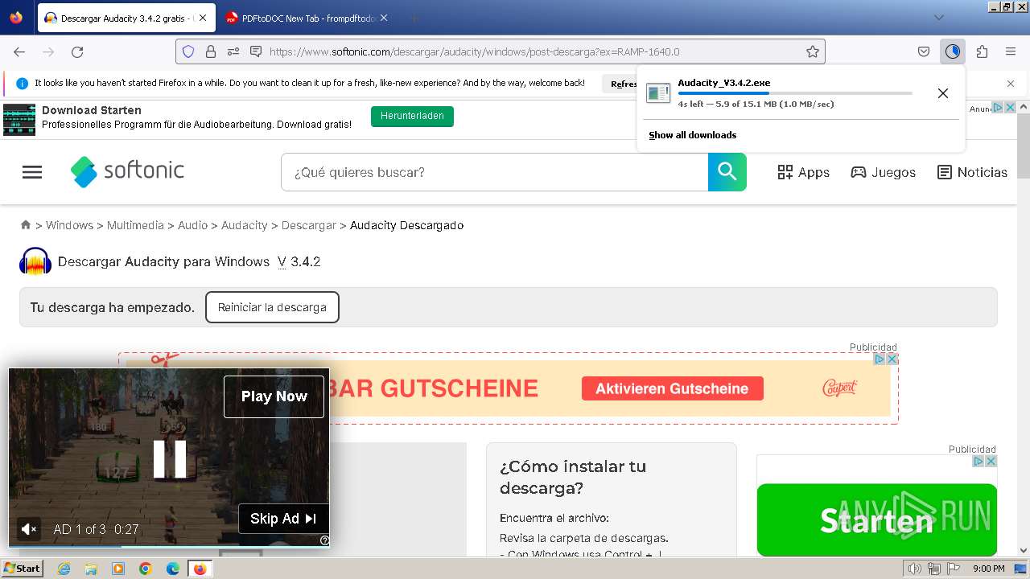Screen dimensions: 1030x579
Task: Close the Descargar Audacity tab
Action: tap(202, 18)
